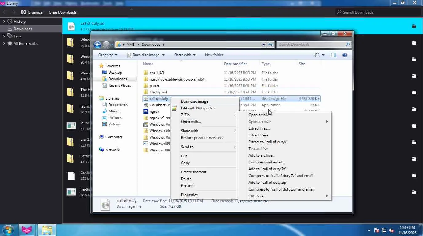Click the Change your view icon in Explorer
Image resolution: width=423 pixels, height=236 pixels.
317,55
